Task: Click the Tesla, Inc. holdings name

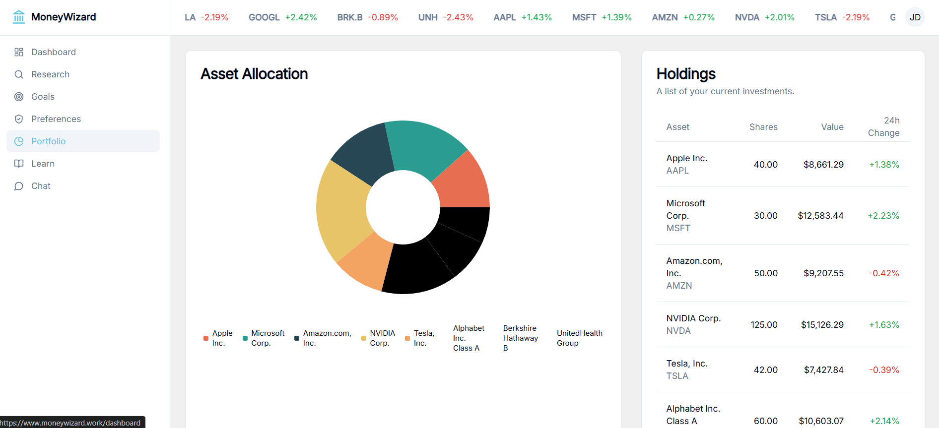Action: click(687, 364)
